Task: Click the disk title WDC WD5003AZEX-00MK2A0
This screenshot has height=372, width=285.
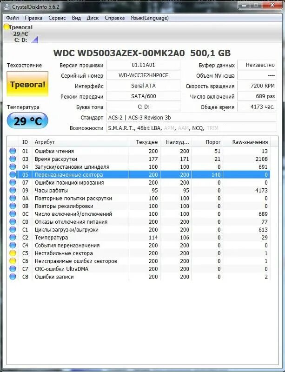Action: click(119, 53)
